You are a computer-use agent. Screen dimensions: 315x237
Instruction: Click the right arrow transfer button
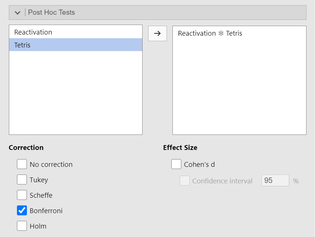click(x=157, y=33)
